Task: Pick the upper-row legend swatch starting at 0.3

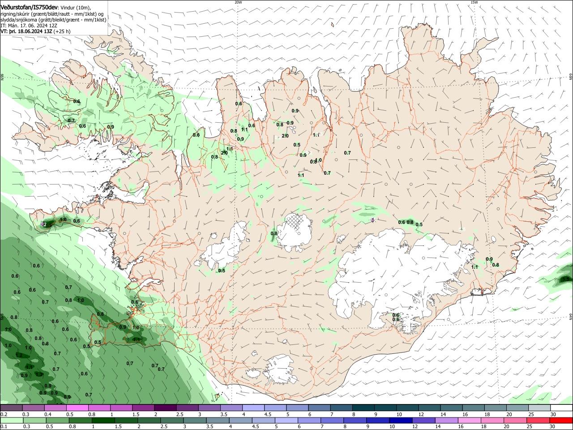Action: (33, 408)
